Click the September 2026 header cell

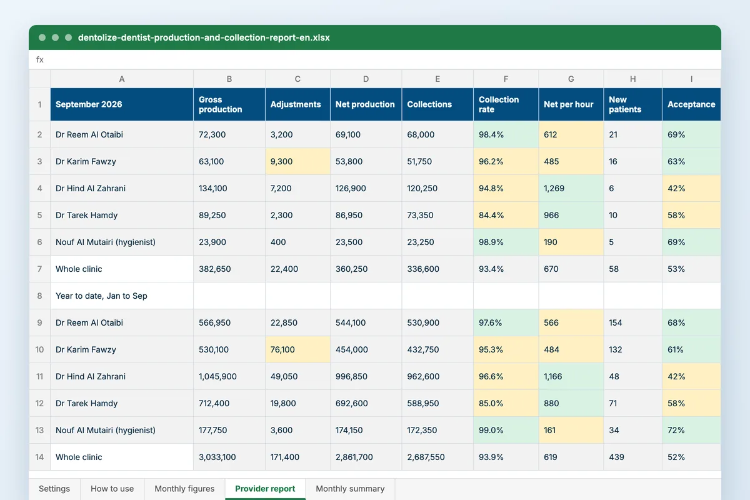coord(122,104)
